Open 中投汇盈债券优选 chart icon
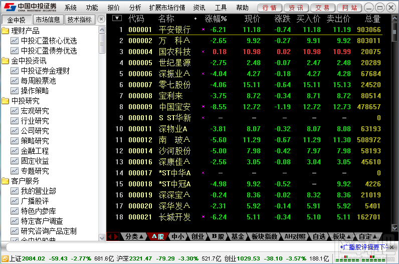 (15, 51)
